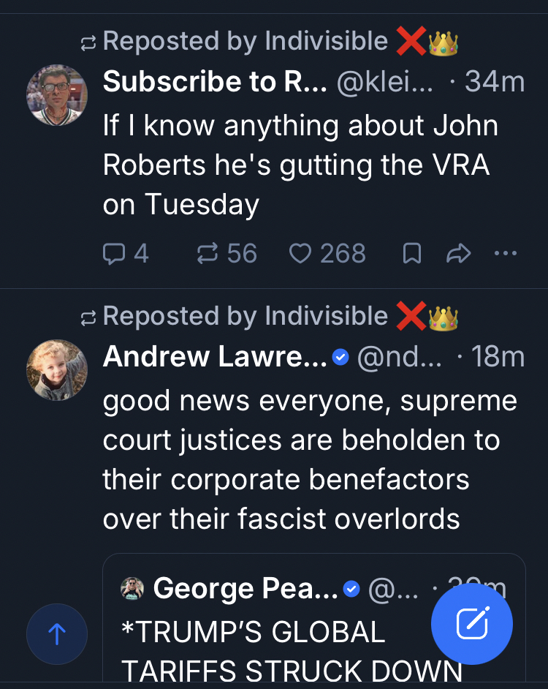Share the John Roberts VRA post
Screen dimensions: 548x689
point(458,254)
